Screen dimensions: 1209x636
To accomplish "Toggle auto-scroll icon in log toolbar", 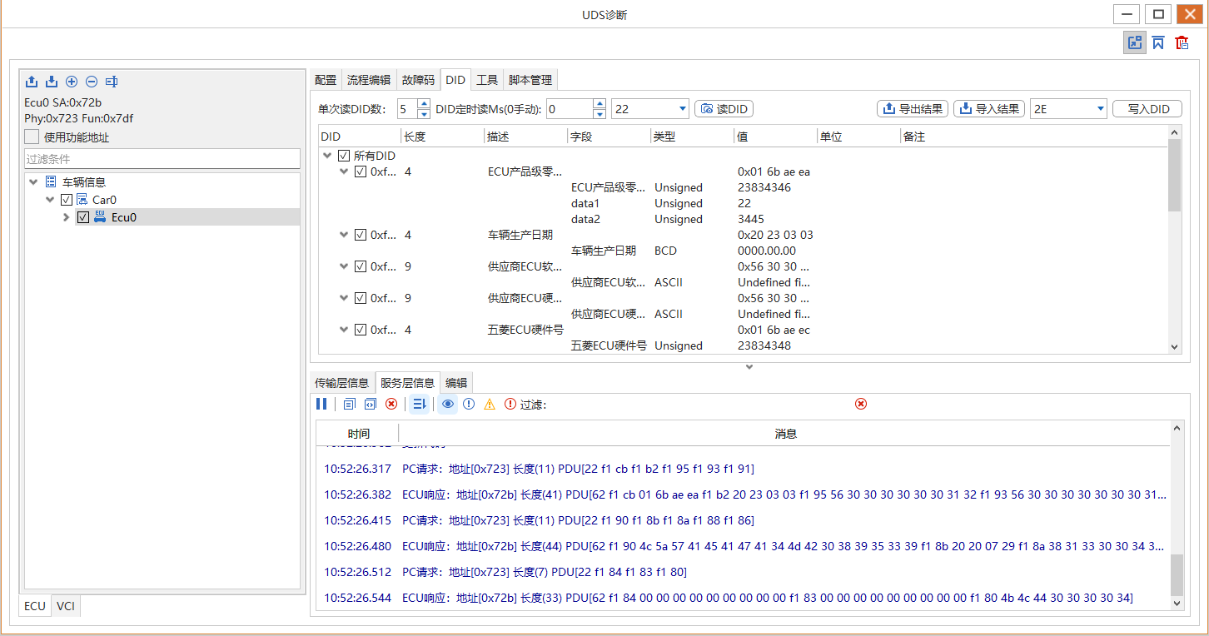I will point(420,404).
